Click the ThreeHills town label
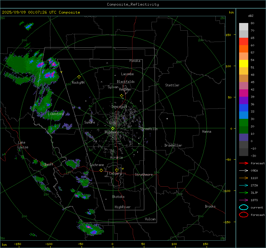Screen dimensions: 266x248 click(149, 129)
